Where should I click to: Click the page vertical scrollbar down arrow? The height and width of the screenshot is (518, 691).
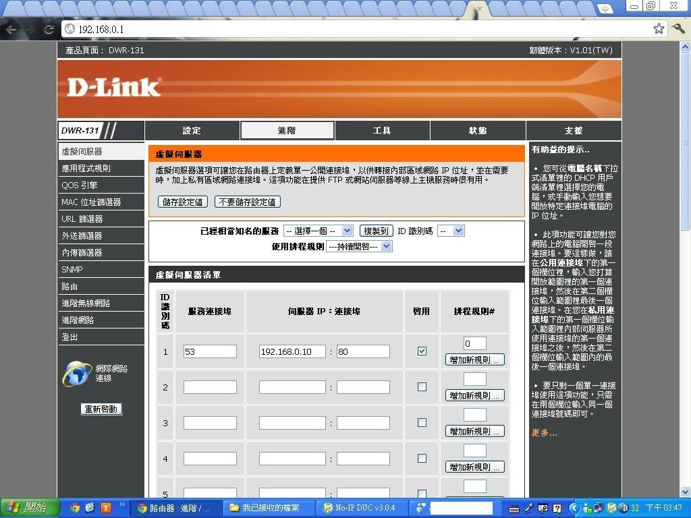coord(686,492)
